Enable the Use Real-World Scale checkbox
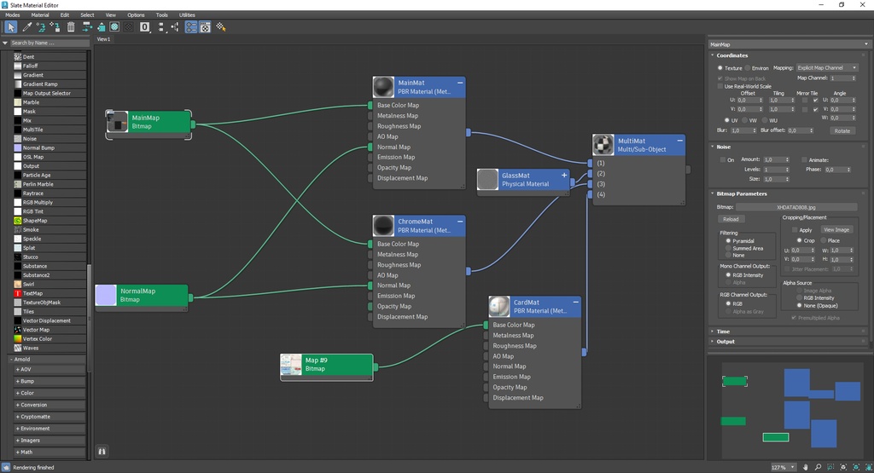Screen dimensions: 874x473 (x=720, y=86)
